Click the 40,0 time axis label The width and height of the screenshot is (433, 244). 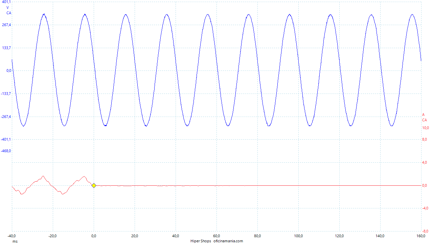click(176, 236)
